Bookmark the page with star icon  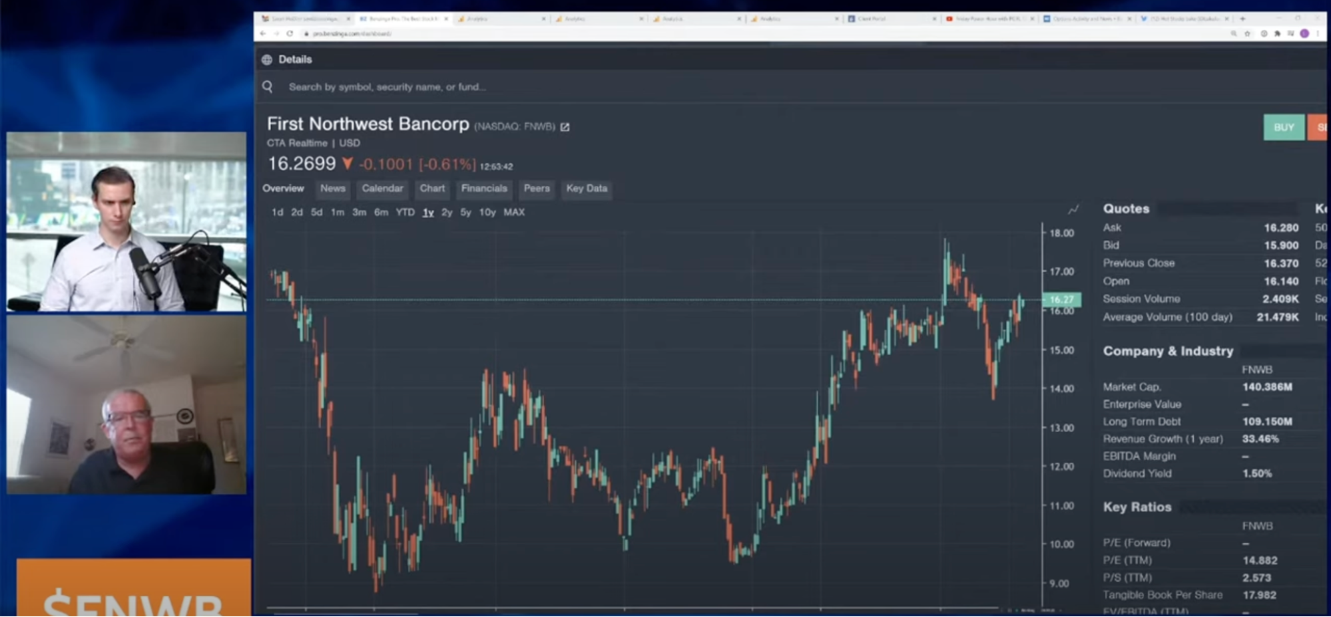[x=1247, y=33]
